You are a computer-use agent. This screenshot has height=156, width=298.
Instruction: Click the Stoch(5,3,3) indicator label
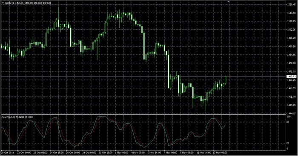click(18, 117)
